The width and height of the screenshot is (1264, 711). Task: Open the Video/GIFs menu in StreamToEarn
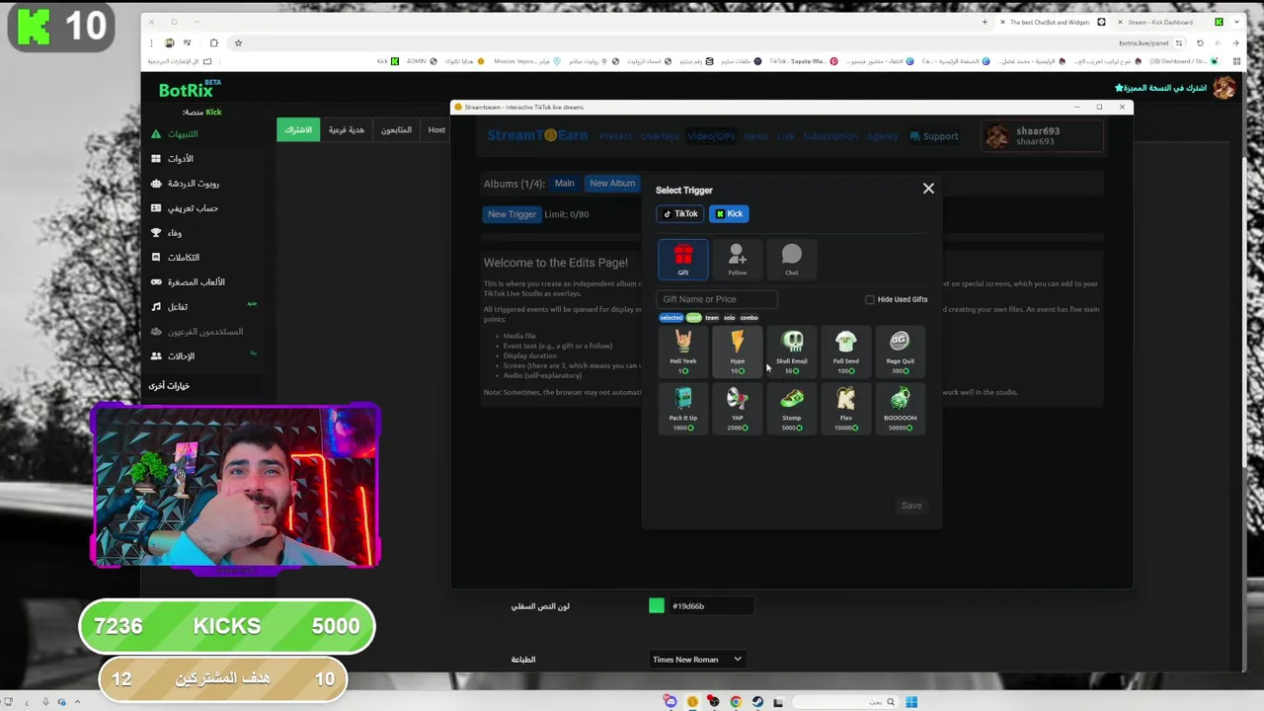[711, 136]
